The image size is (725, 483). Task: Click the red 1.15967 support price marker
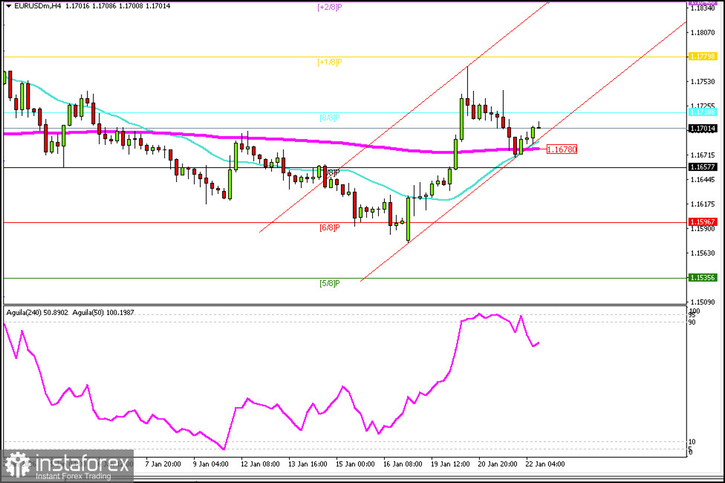tap(704, 221)
